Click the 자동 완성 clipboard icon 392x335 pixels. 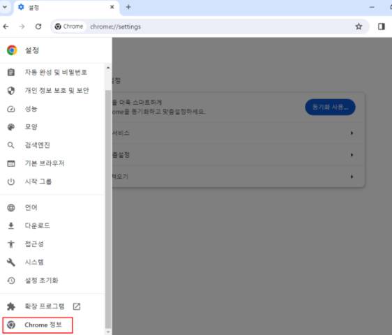pyautogui.click(x=11, y=73)
